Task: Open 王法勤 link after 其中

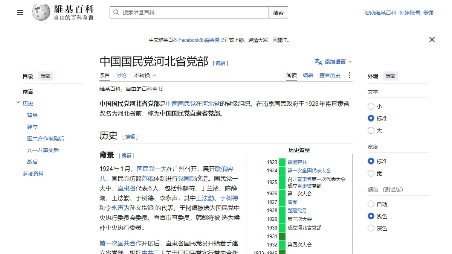Action: tap(205, 198)
